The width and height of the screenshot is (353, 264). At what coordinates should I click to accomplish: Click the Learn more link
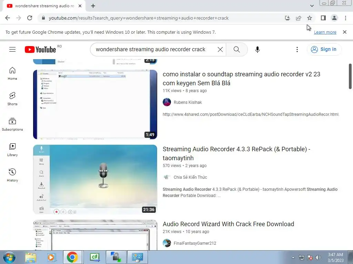[325, 32]
